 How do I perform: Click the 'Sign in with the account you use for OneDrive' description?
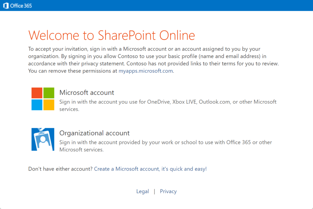coord(168,105)
